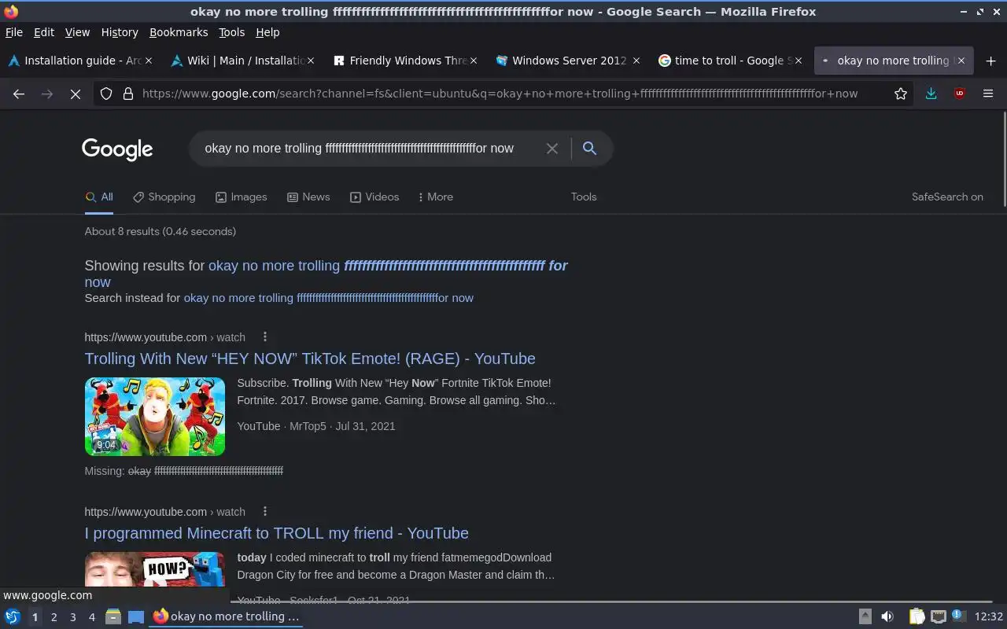The height and width of the screenshot is (629, 1007).
Task: Close the Installation guide tab
Action: pos(149,61)
